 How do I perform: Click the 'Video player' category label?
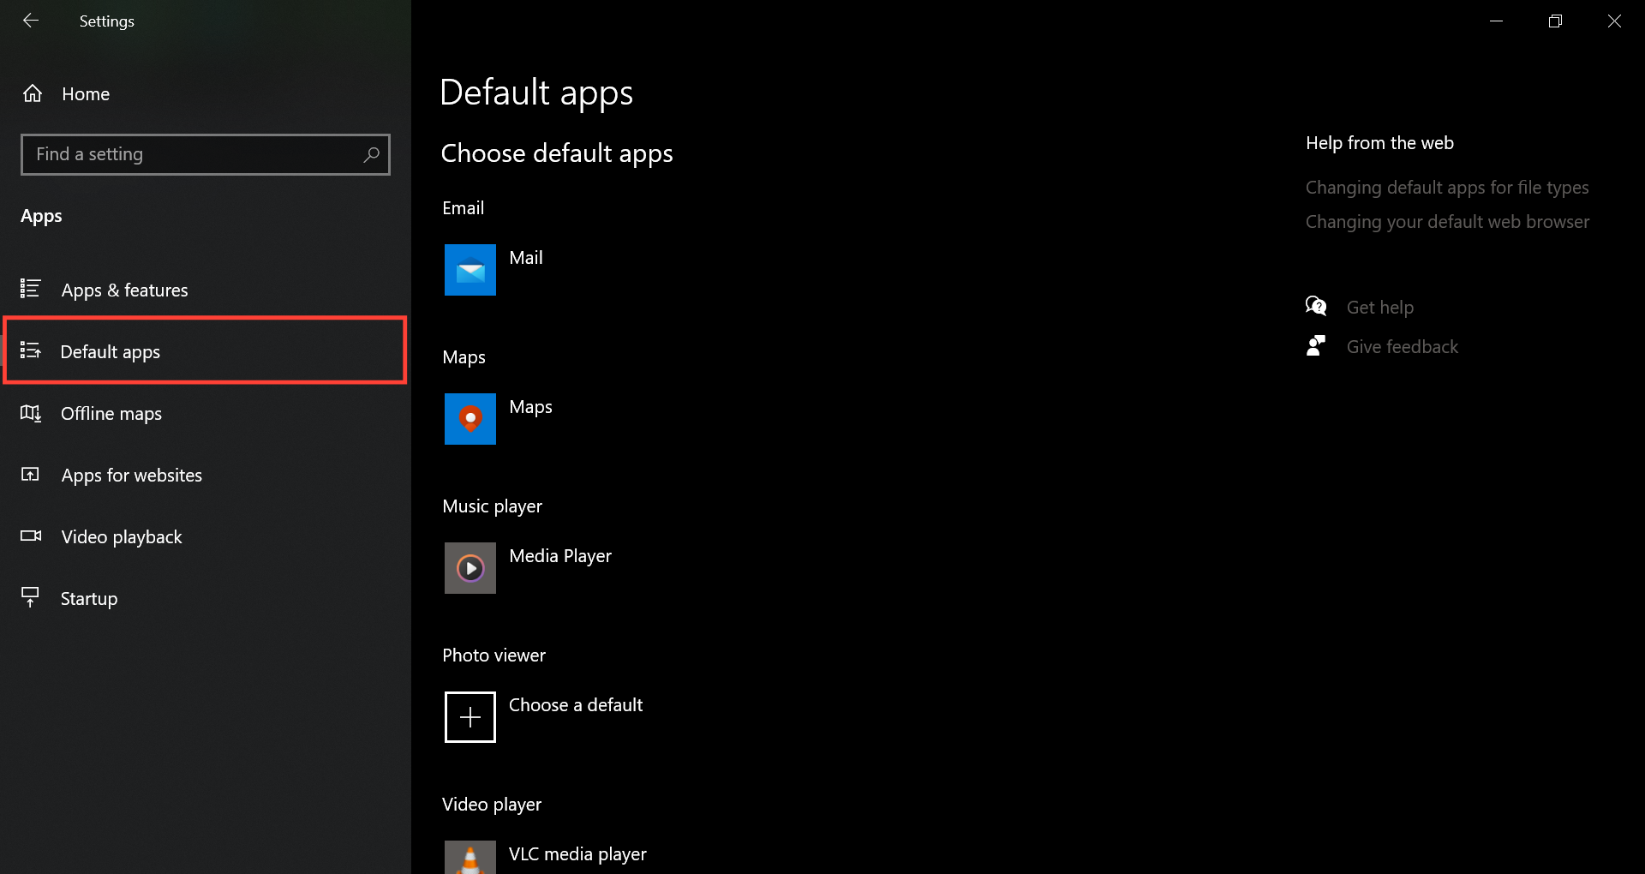[492, 805]
